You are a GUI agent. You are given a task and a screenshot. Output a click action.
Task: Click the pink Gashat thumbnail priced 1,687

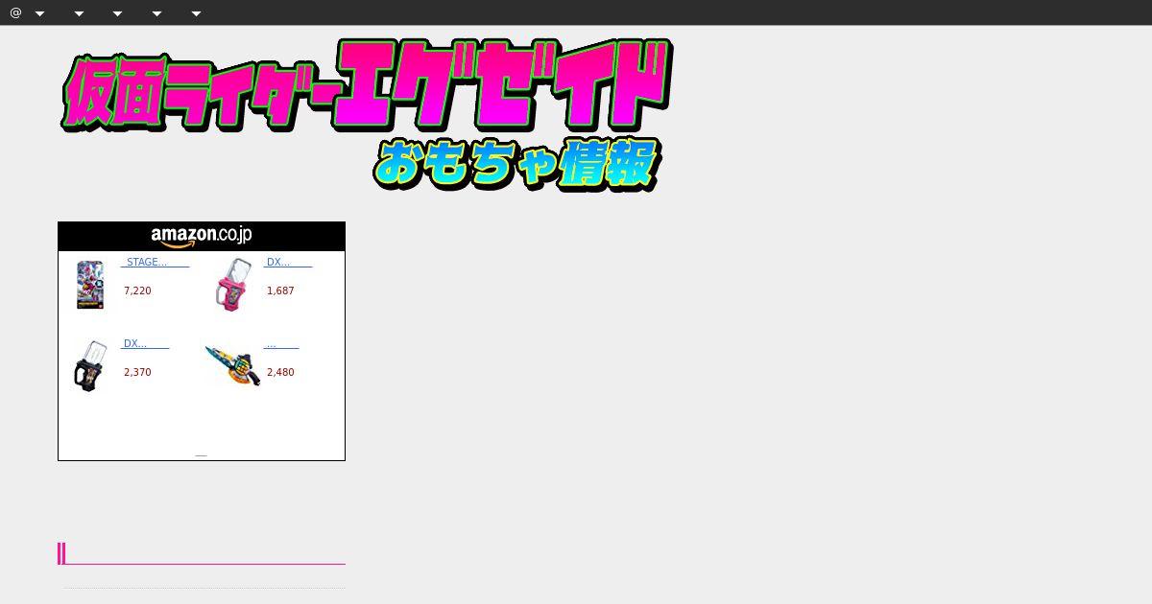[231, 284]
